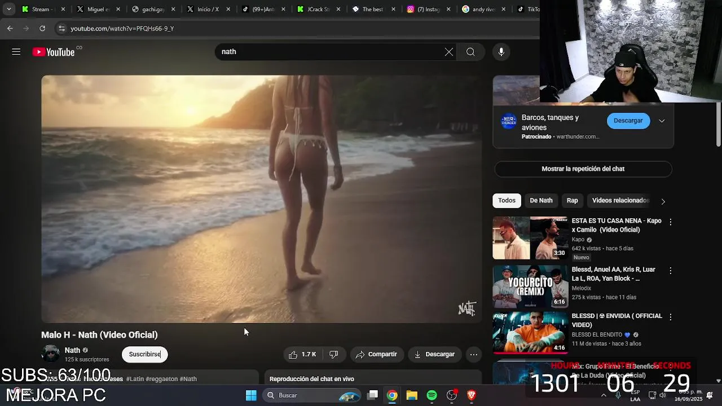
Task: Close the gachi.gay tab
Action: pos(173,9)
